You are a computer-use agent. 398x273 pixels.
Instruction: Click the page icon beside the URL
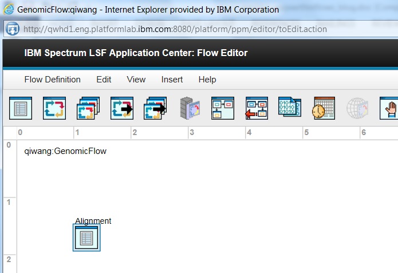pos(13,29)
